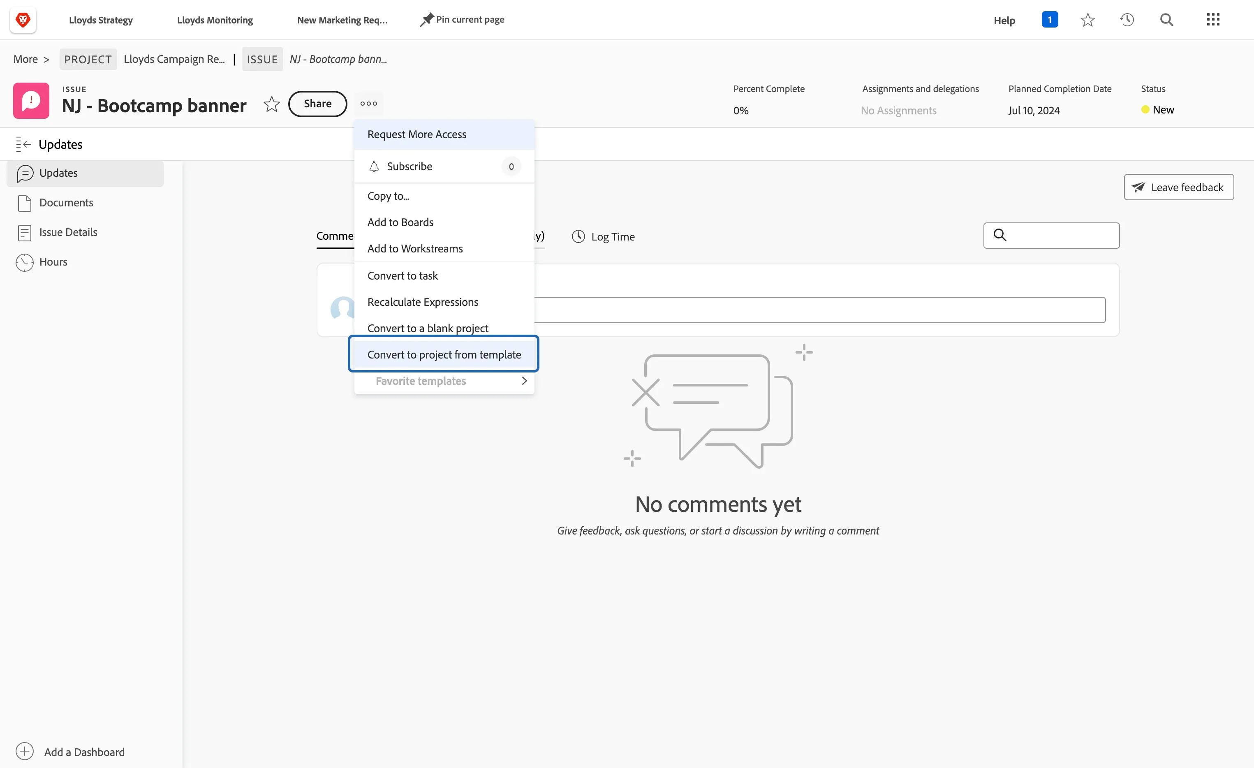Click the comments search field
The width and height of the screenshot is (1254, 768).
tap(1051, 235)
